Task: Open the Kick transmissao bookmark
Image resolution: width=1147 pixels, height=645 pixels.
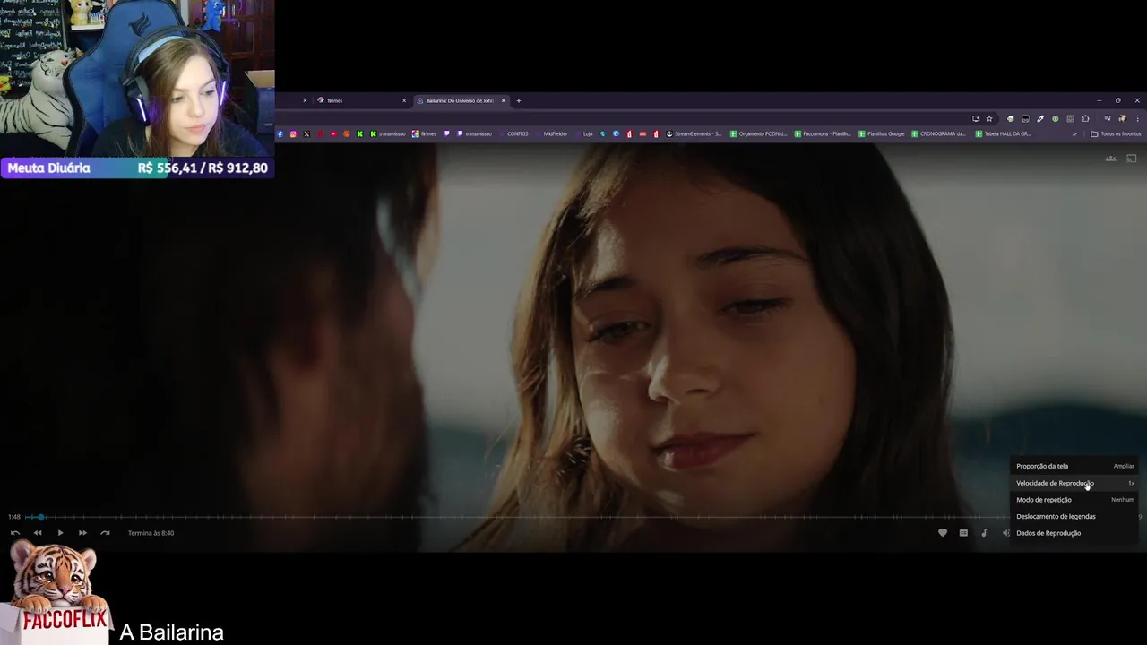Action: [x=387, y=134]
